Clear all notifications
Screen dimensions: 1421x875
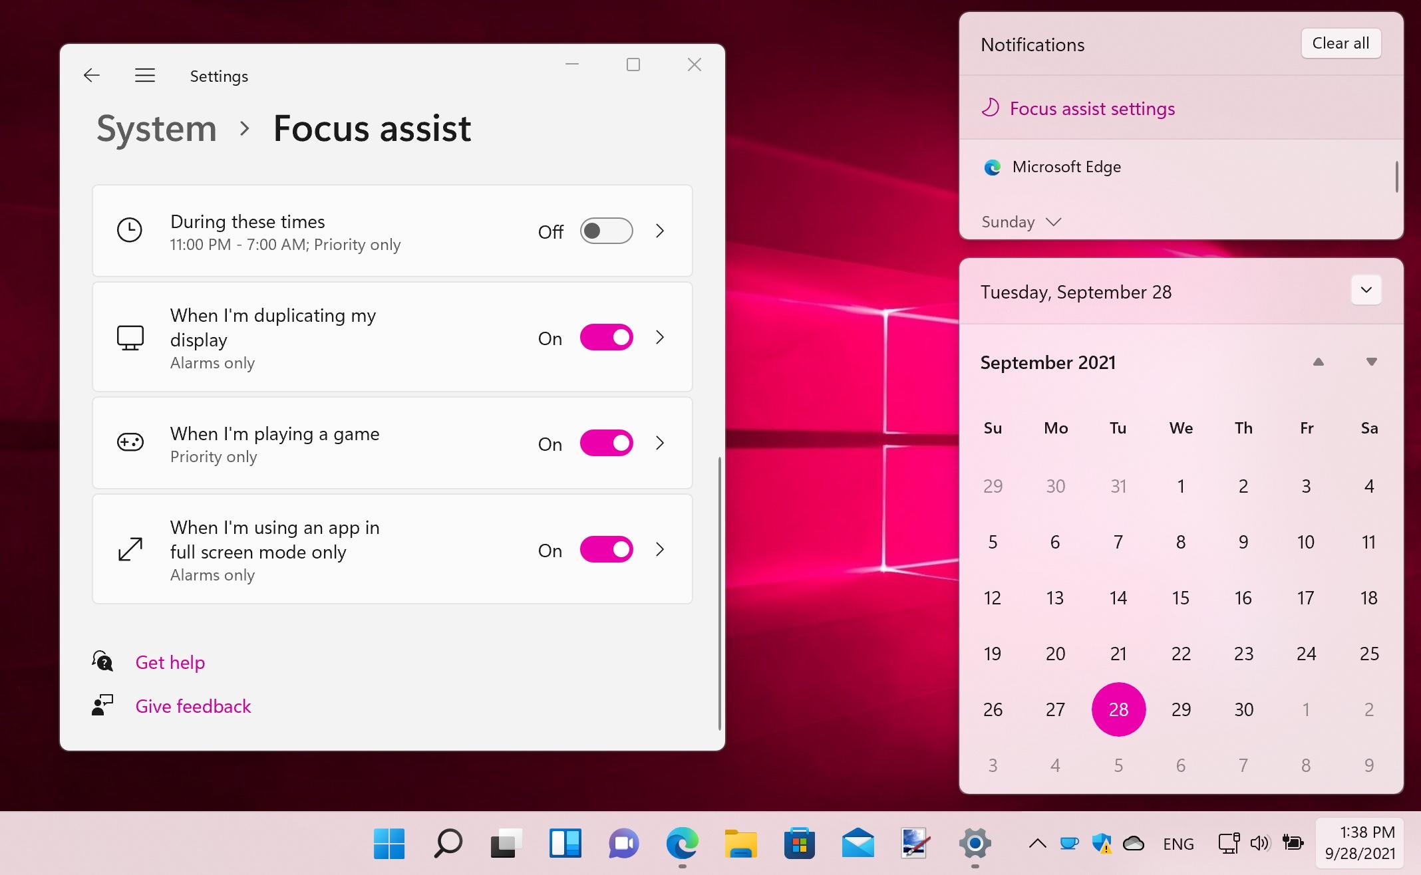[x=1340, y=43]
